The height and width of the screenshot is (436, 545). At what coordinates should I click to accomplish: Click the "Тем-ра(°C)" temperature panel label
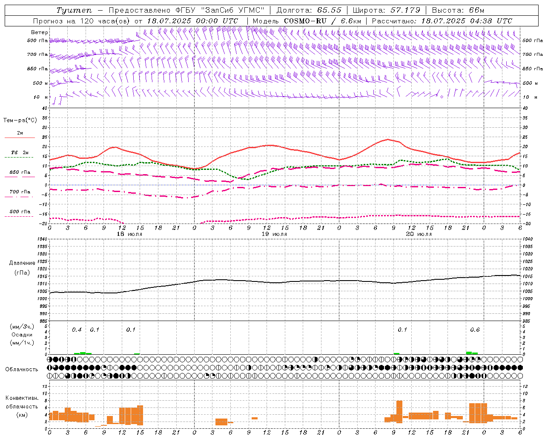coord(20,120)
